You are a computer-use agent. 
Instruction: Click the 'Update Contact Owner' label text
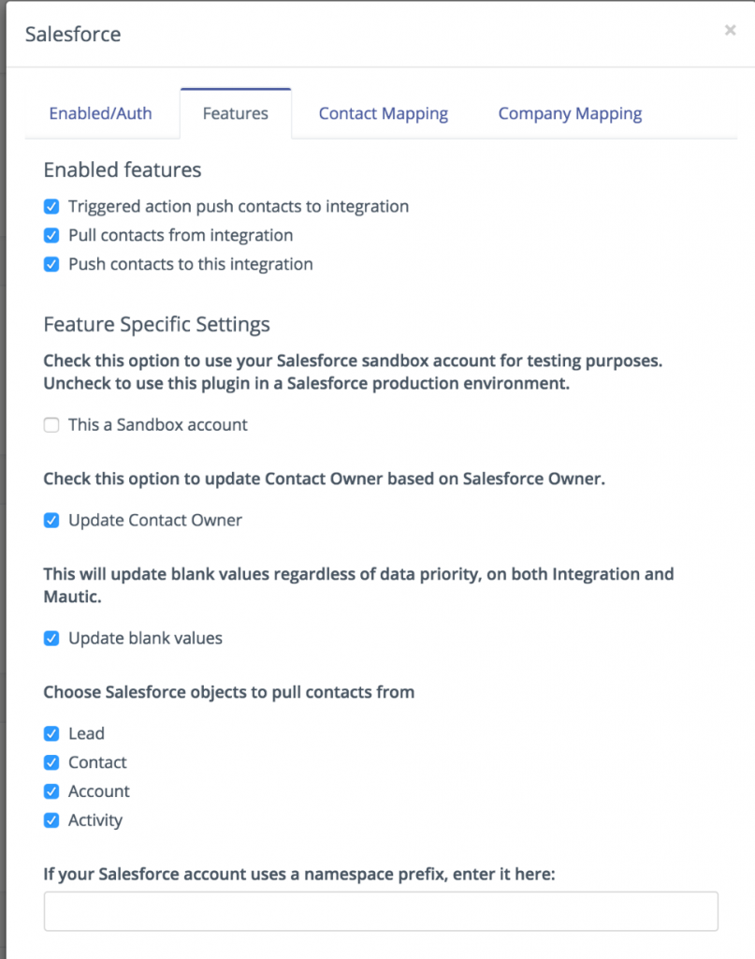[x=155, y=521]
